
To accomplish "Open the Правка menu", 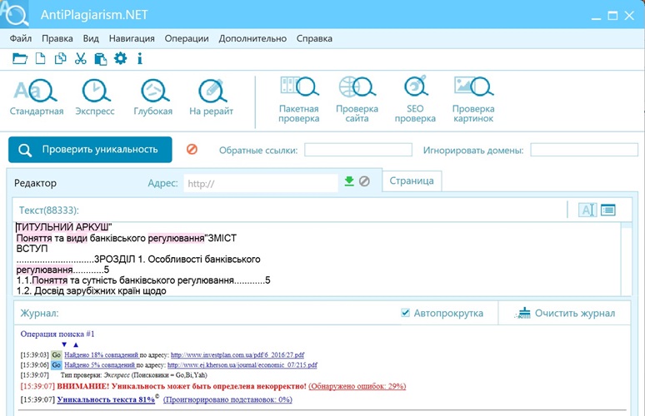I will coord(57,38).
